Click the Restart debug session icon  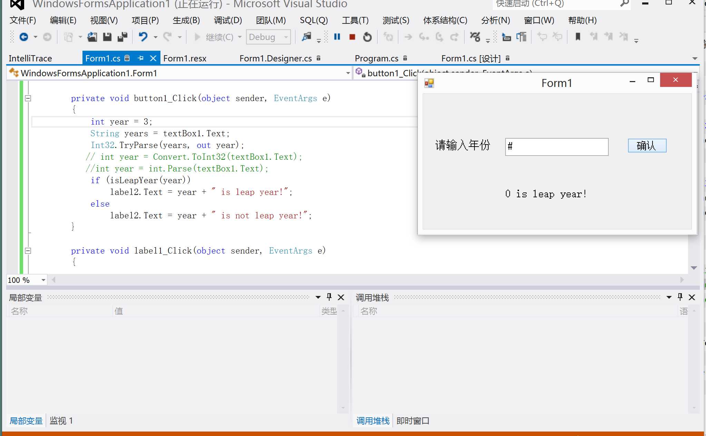coord(366,37)
